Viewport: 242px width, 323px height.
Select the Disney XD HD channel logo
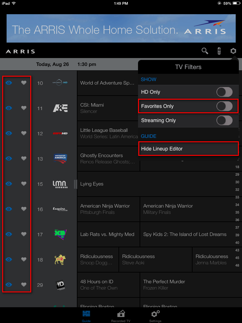coord(60,234)
